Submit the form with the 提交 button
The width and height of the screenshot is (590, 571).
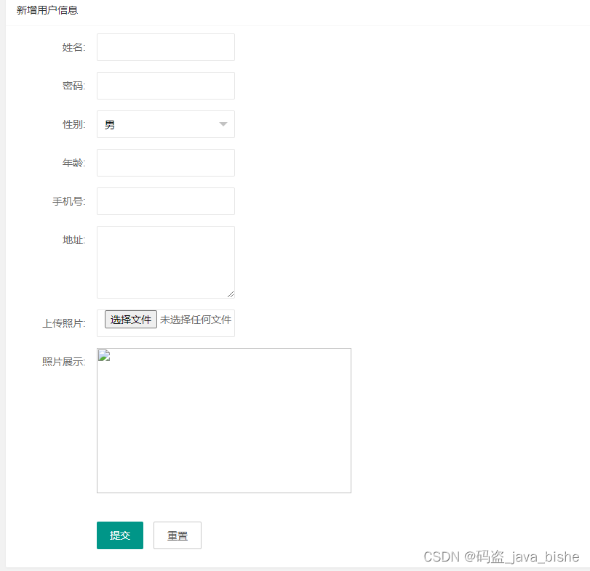119,535
